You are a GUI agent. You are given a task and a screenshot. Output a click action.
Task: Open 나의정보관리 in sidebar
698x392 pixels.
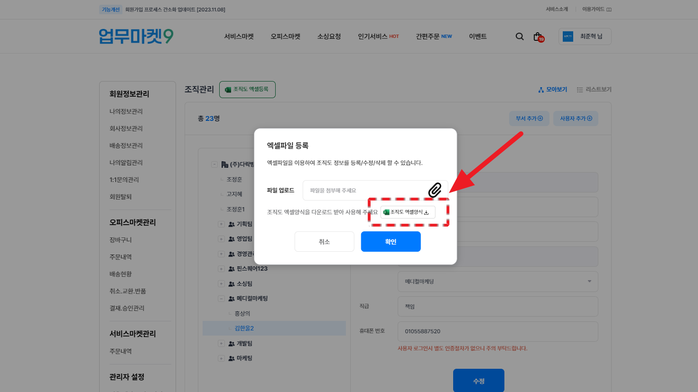(126, 111)
